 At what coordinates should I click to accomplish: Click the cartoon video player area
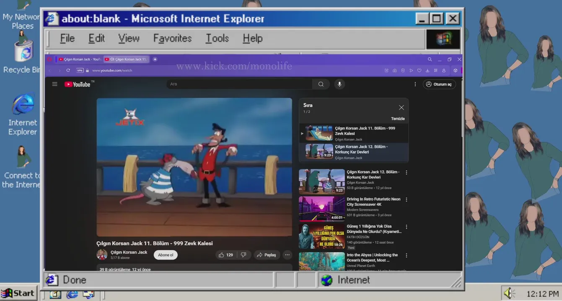(194, 167)
